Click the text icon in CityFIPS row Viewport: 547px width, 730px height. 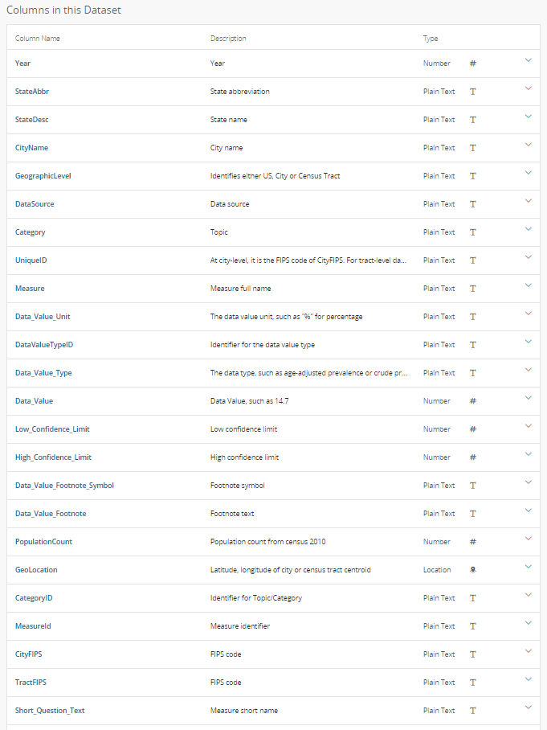pos(473,654)
